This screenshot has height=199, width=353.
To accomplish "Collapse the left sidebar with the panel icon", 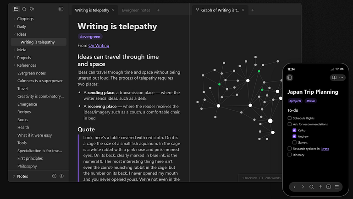I will (61, 9).
